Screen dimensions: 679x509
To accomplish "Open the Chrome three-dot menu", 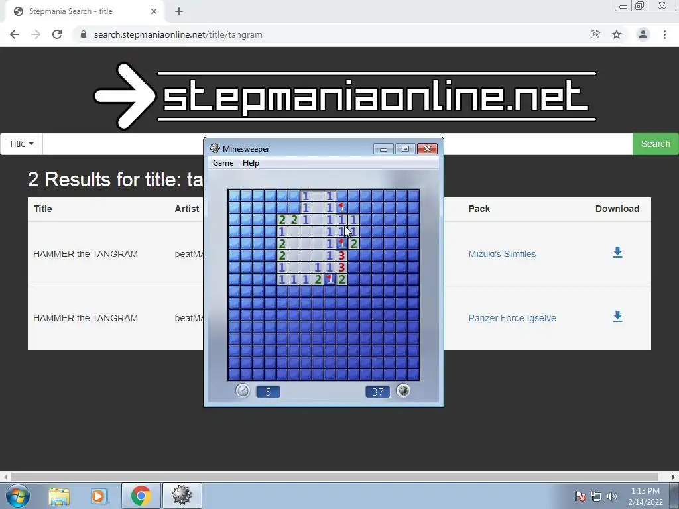I will pos(664,34).
